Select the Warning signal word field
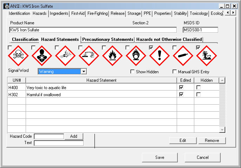Image resolution: width=241 pixels, height=168 pixels. click(59, 71)
